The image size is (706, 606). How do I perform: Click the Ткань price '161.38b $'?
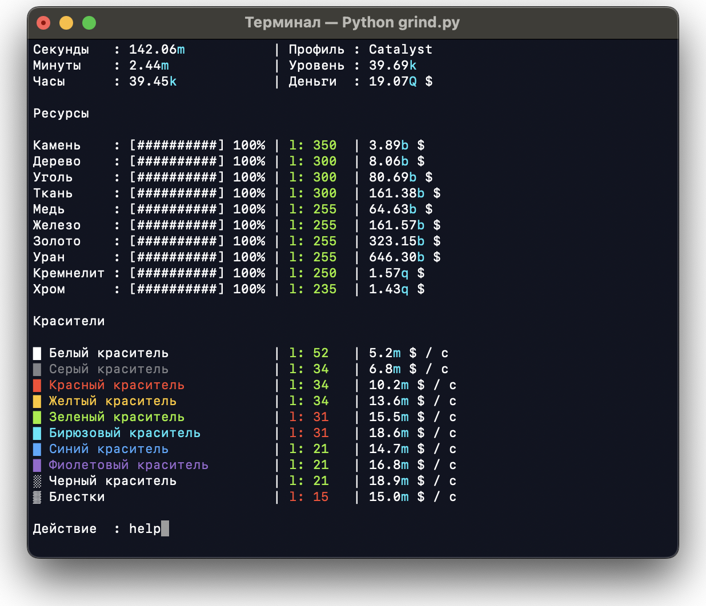pos(405,193)
